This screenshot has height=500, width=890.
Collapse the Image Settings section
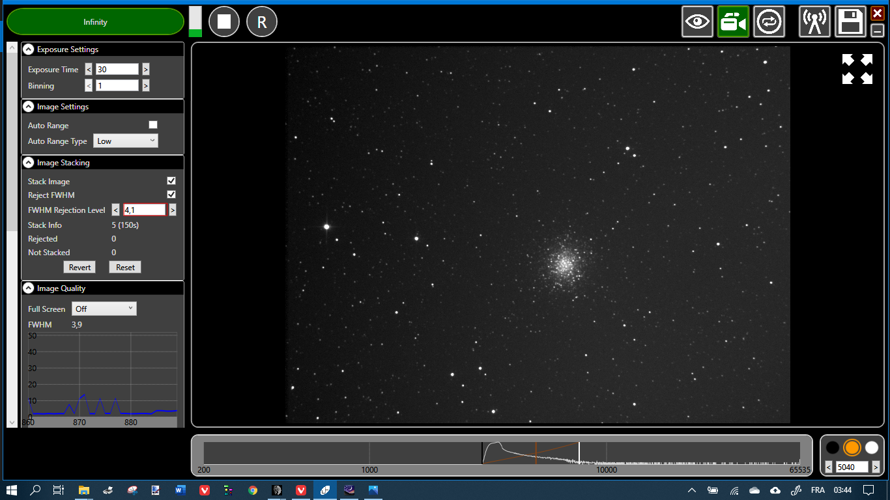29,107
